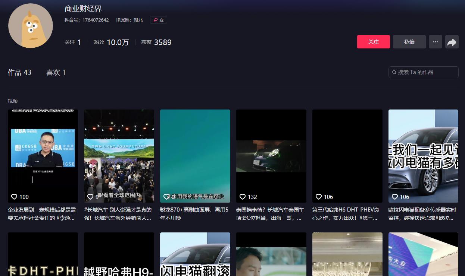Click the heart icon showing 132 likes

point(243,197)
